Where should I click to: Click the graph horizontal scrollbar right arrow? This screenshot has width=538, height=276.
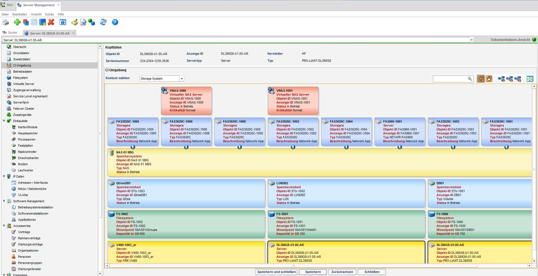tap(530, 265)
